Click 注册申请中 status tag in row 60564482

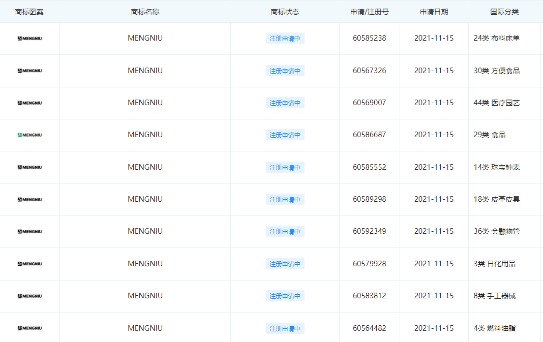click(x=285, y=328)
